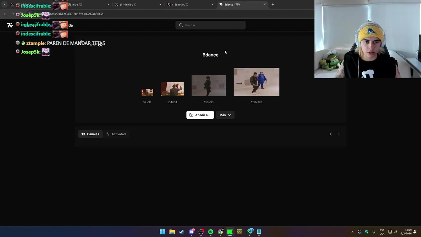Open the volume tray control
Screen dimensions: 421x237
[396, 232]
